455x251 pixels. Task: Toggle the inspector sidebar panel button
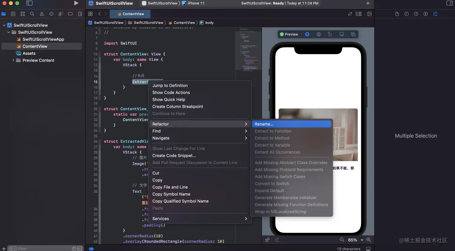click(449, 3)
